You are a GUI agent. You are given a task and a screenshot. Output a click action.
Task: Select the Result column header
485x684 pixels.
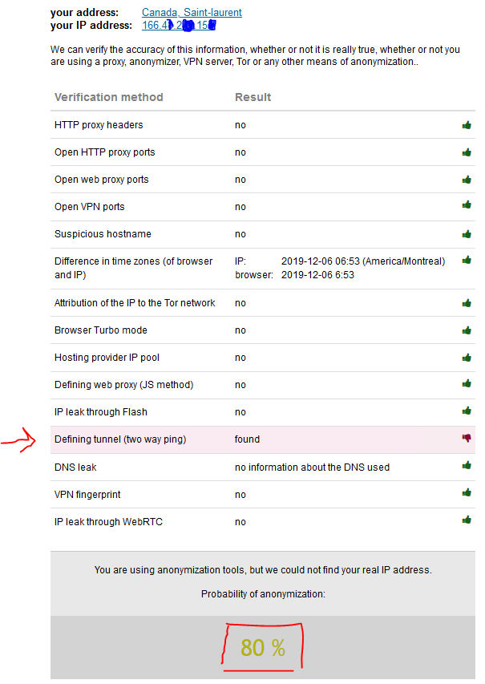click(253, 97)
